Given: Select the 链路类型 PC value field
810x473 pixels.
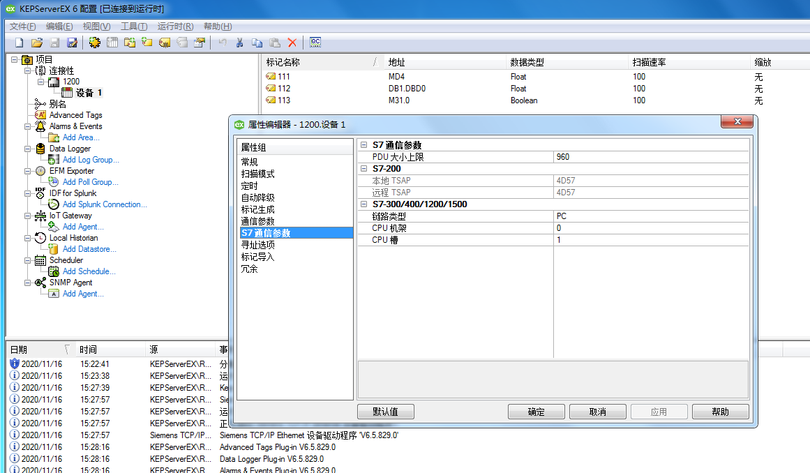Looking at the screenshot, I should (x=650, y=216).
